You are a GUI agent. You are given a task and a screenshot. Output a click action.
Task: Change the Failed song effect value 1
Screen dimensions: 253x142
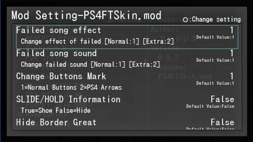232,30
